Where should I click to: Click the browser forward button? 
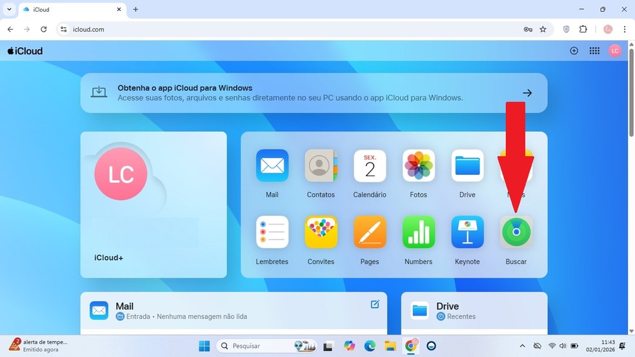26,29
